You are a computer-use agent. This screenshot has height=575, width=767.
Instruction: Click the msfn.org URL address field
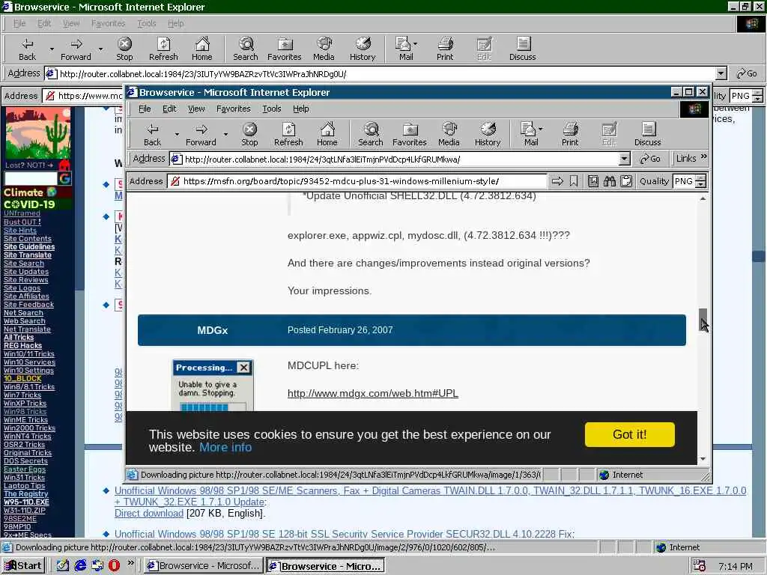(357, 181)
